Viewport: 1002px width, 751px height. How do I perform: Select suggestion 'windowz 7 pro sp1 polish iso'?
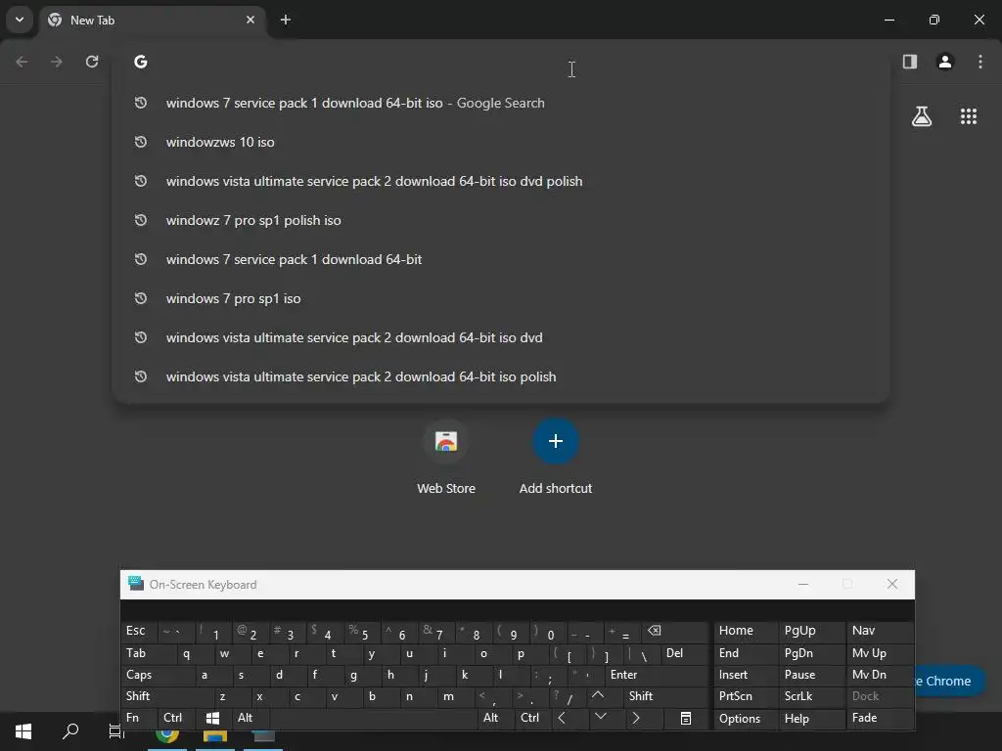coord(501,220)
